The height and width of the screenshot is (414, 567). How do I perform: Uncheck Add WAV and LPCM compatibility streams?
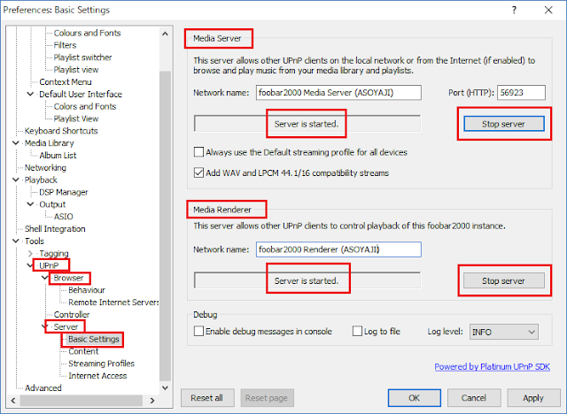coord(198,172)
